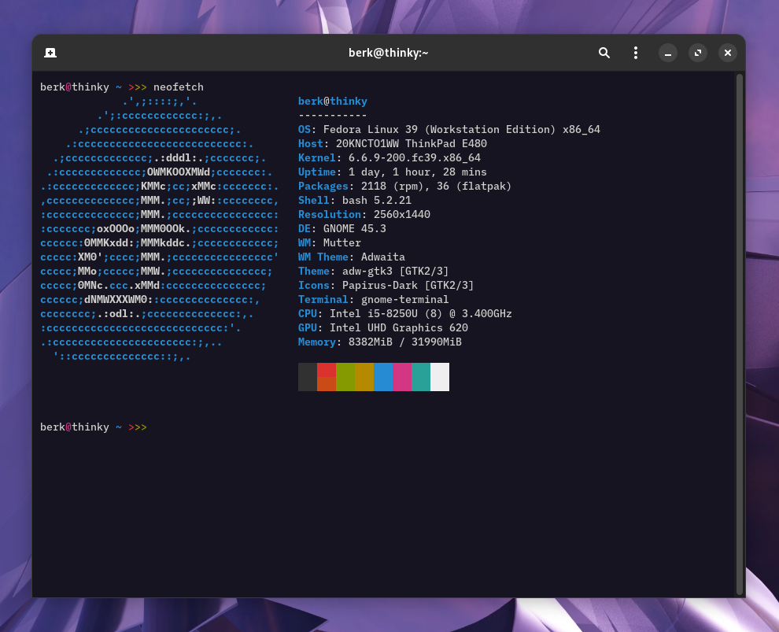Click the dark gray color block
Viewport: 779px width, 632px height.
(x=308, y=377)
